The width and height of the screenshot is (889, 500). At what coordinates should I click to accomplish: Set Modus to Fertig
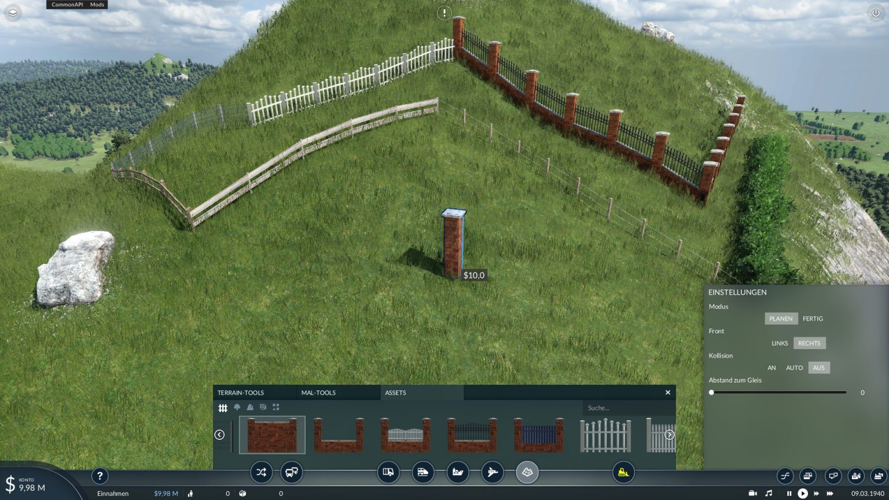coord(813,319)
